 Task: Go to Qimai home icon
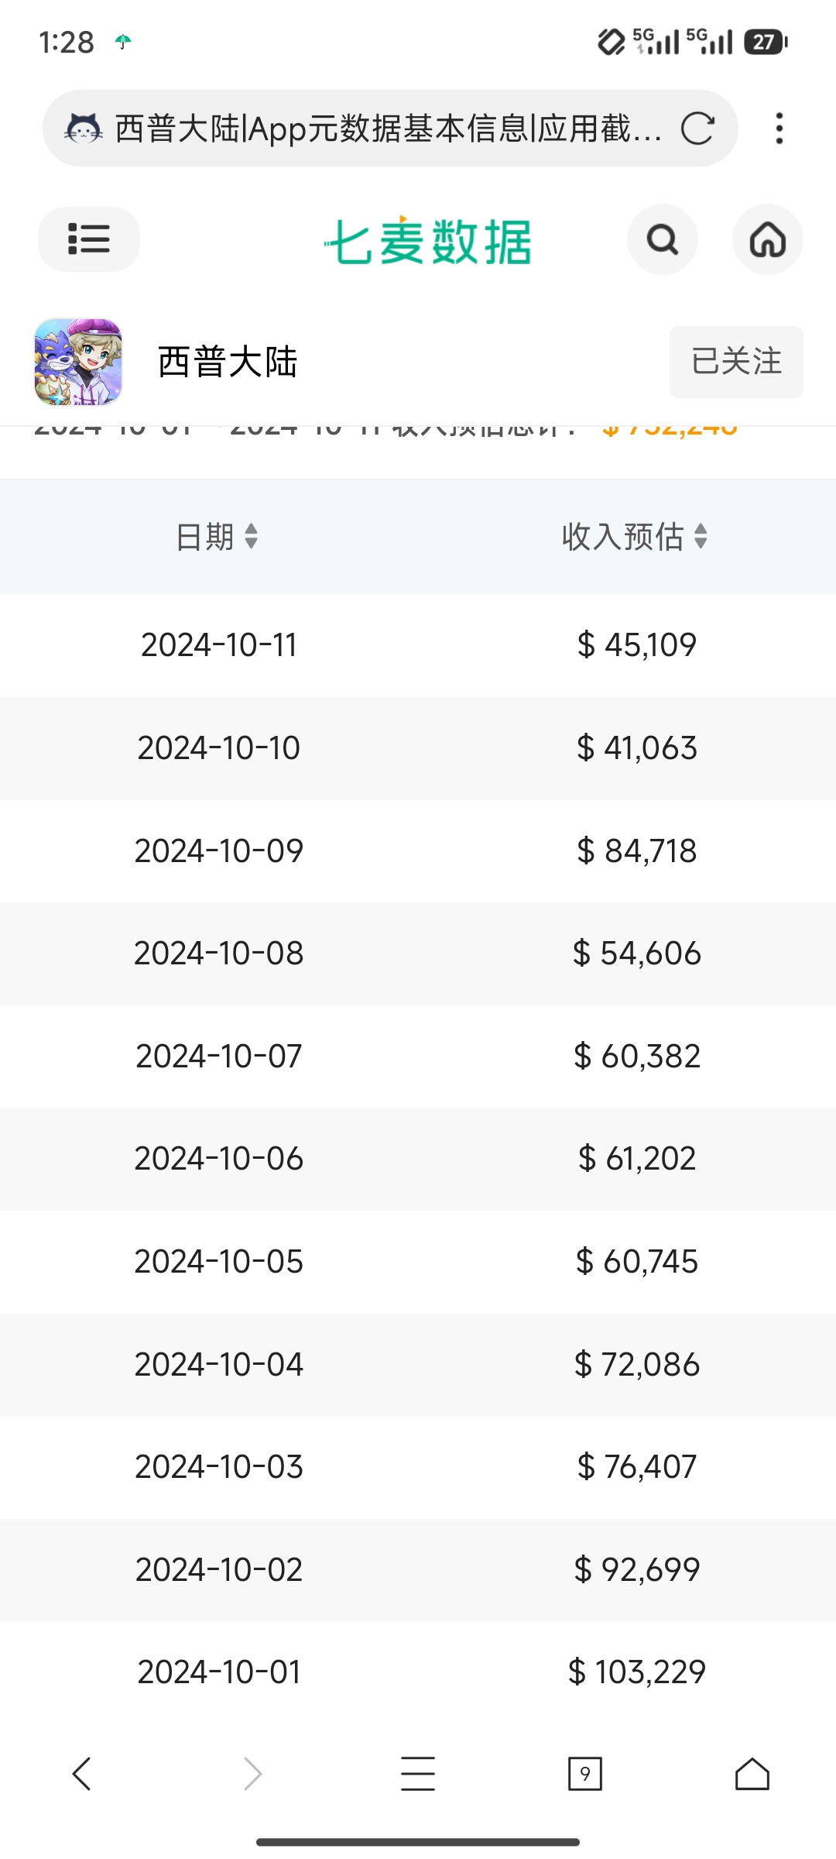tap(767, 239)
